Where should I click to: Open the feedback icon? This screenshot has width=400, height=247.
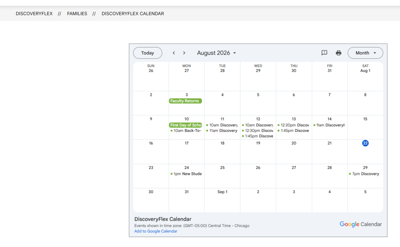pos(324,53)
